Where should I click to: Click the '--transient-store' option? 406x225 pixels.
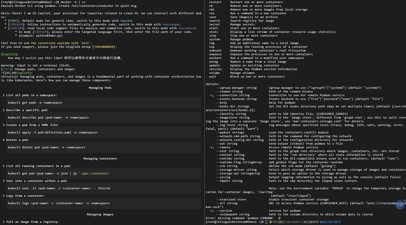231,200
